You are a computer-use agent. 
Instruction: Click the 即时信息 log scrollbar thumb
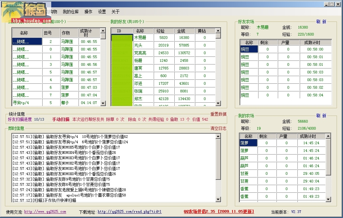coord(218,159)
